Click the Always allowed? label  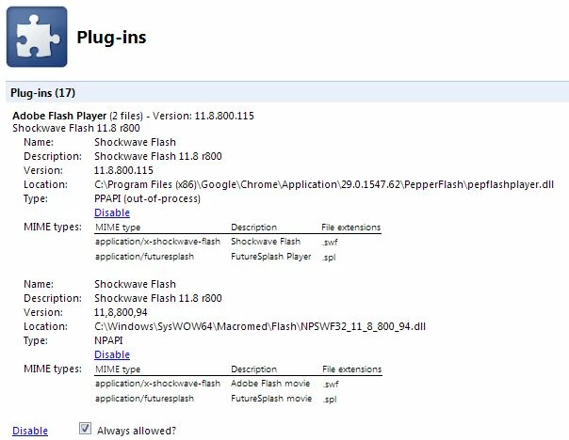(137, 431)
